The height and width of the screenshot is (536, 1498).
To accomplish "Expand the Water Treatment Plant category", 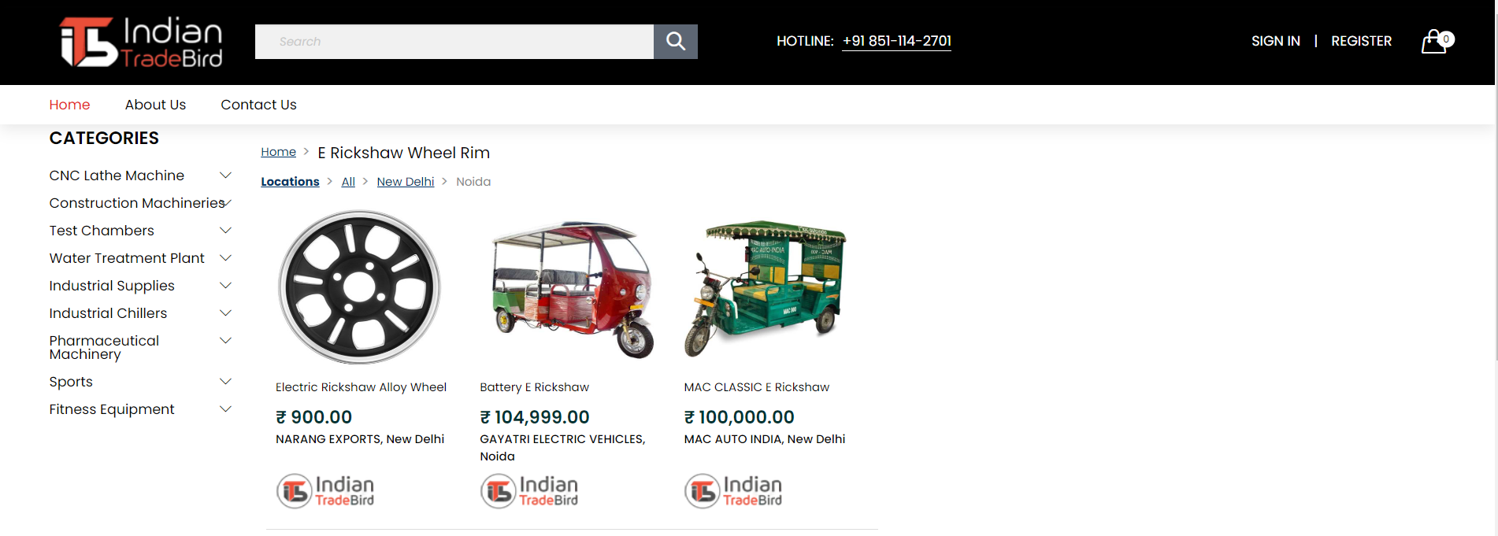I will click(x=225, y=258).
